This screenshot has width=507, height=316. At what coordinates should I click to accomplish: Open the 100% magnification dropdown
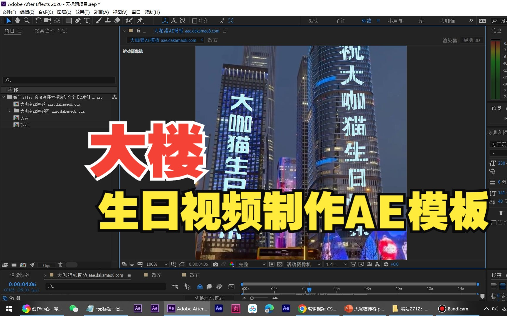tap(157, 264)
